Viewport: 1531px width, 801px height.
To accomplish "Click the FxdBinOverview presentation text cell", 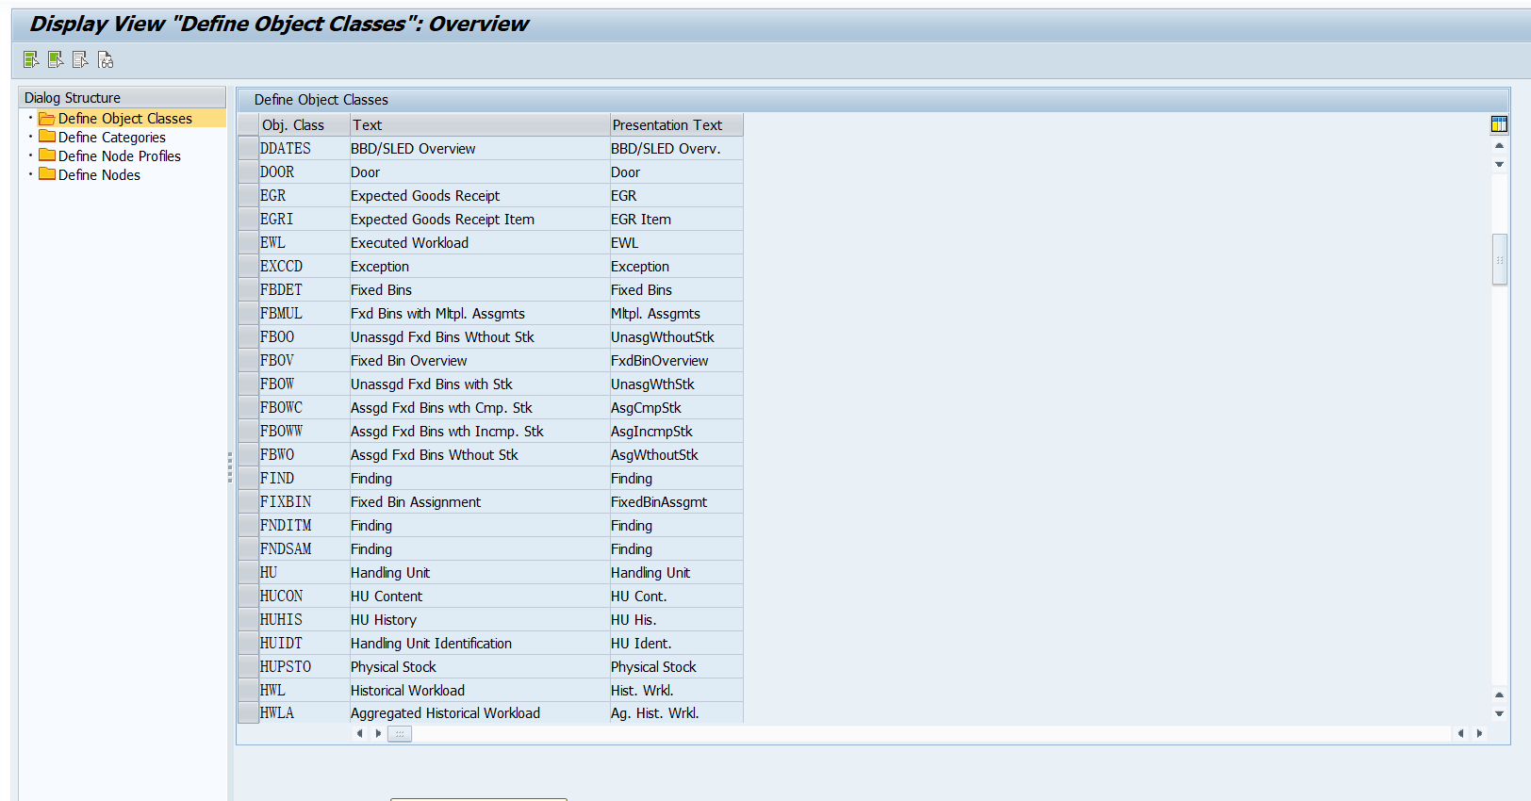I will [x=676, y=360].
